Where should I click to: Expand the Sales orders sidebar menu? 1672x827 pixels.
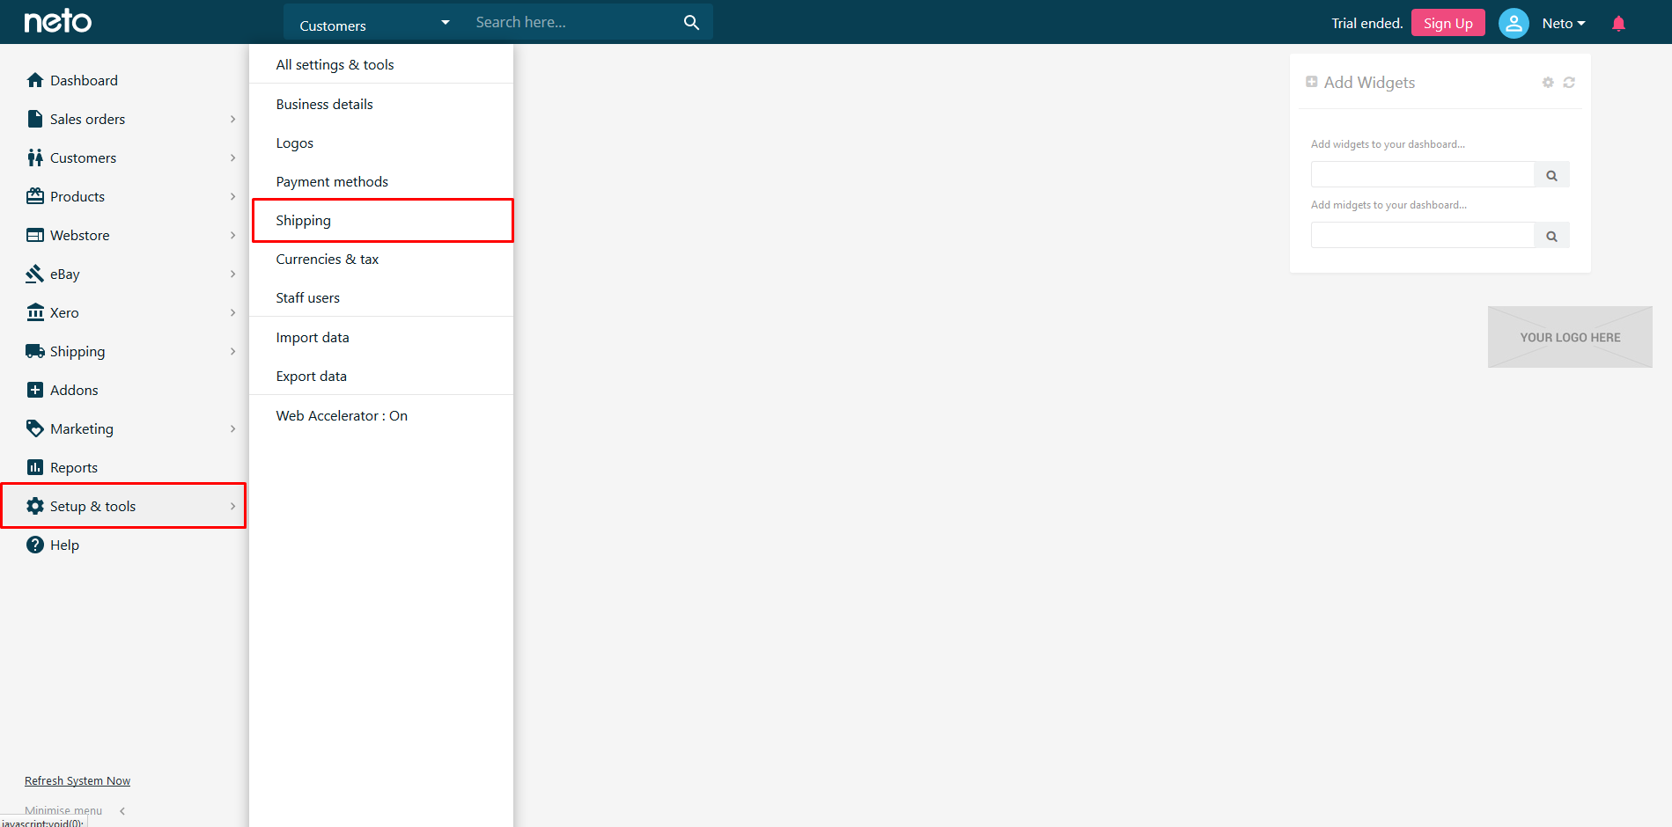click(x=232, y=120)
